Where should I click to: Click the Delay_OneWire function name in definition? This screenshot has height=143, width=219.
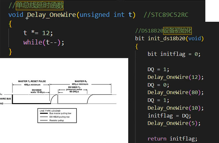(51, 15)
